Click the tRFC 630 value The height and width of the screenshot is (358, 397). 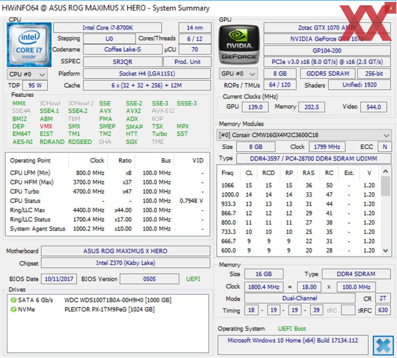[x=383, y=310]
